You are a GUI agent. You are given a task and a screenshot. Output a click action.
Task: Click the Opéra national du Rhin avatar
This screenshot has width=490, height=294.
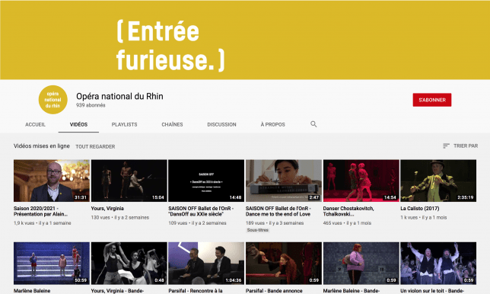[52, 100]
